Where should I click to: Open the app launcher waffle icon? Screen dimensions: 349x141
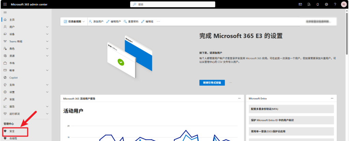click(x=5, y=4)
